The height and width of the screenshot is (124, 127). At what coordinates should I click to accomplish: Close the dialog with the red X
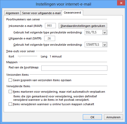click(x=121, y=3)
